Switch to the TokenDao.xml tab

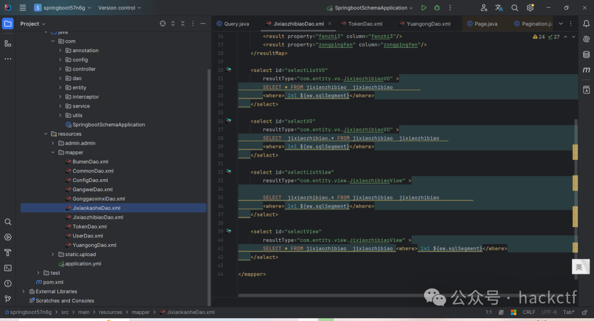(x=365, y=24)
